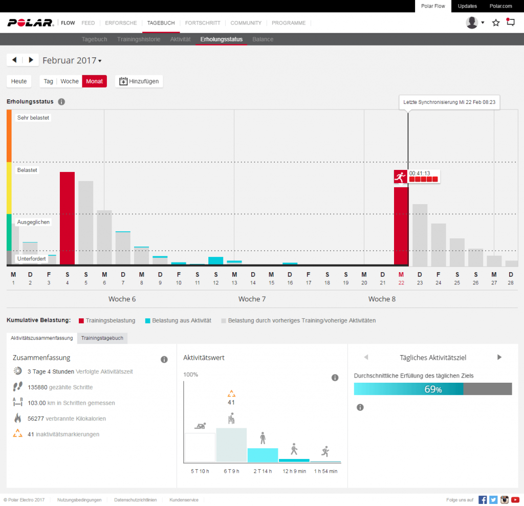
Task: Open YouTube channel via footer icon
Action: pos(515,500)
